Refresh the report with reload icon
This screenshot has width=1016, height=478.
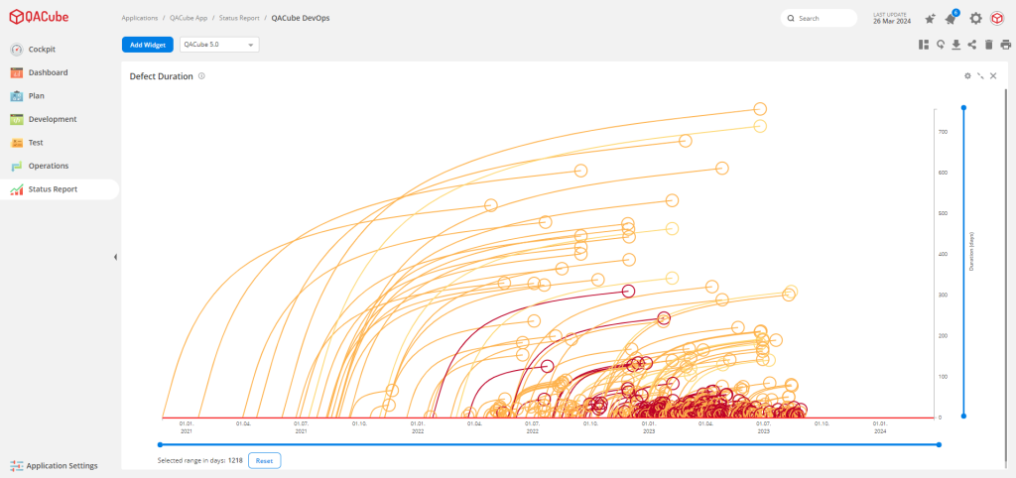[940, 45]
